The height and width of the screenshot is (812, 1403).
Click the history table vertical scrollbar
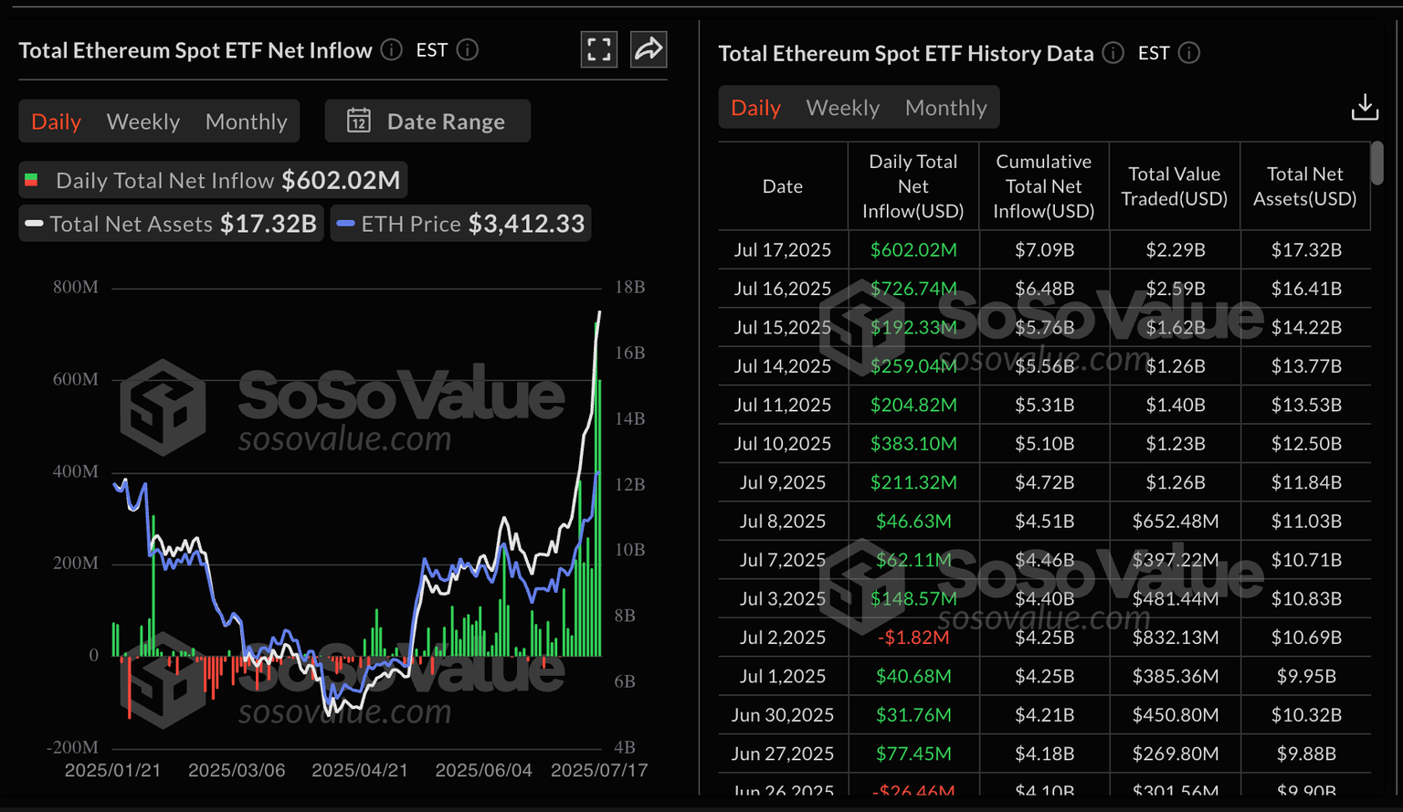click(1377, 164)
